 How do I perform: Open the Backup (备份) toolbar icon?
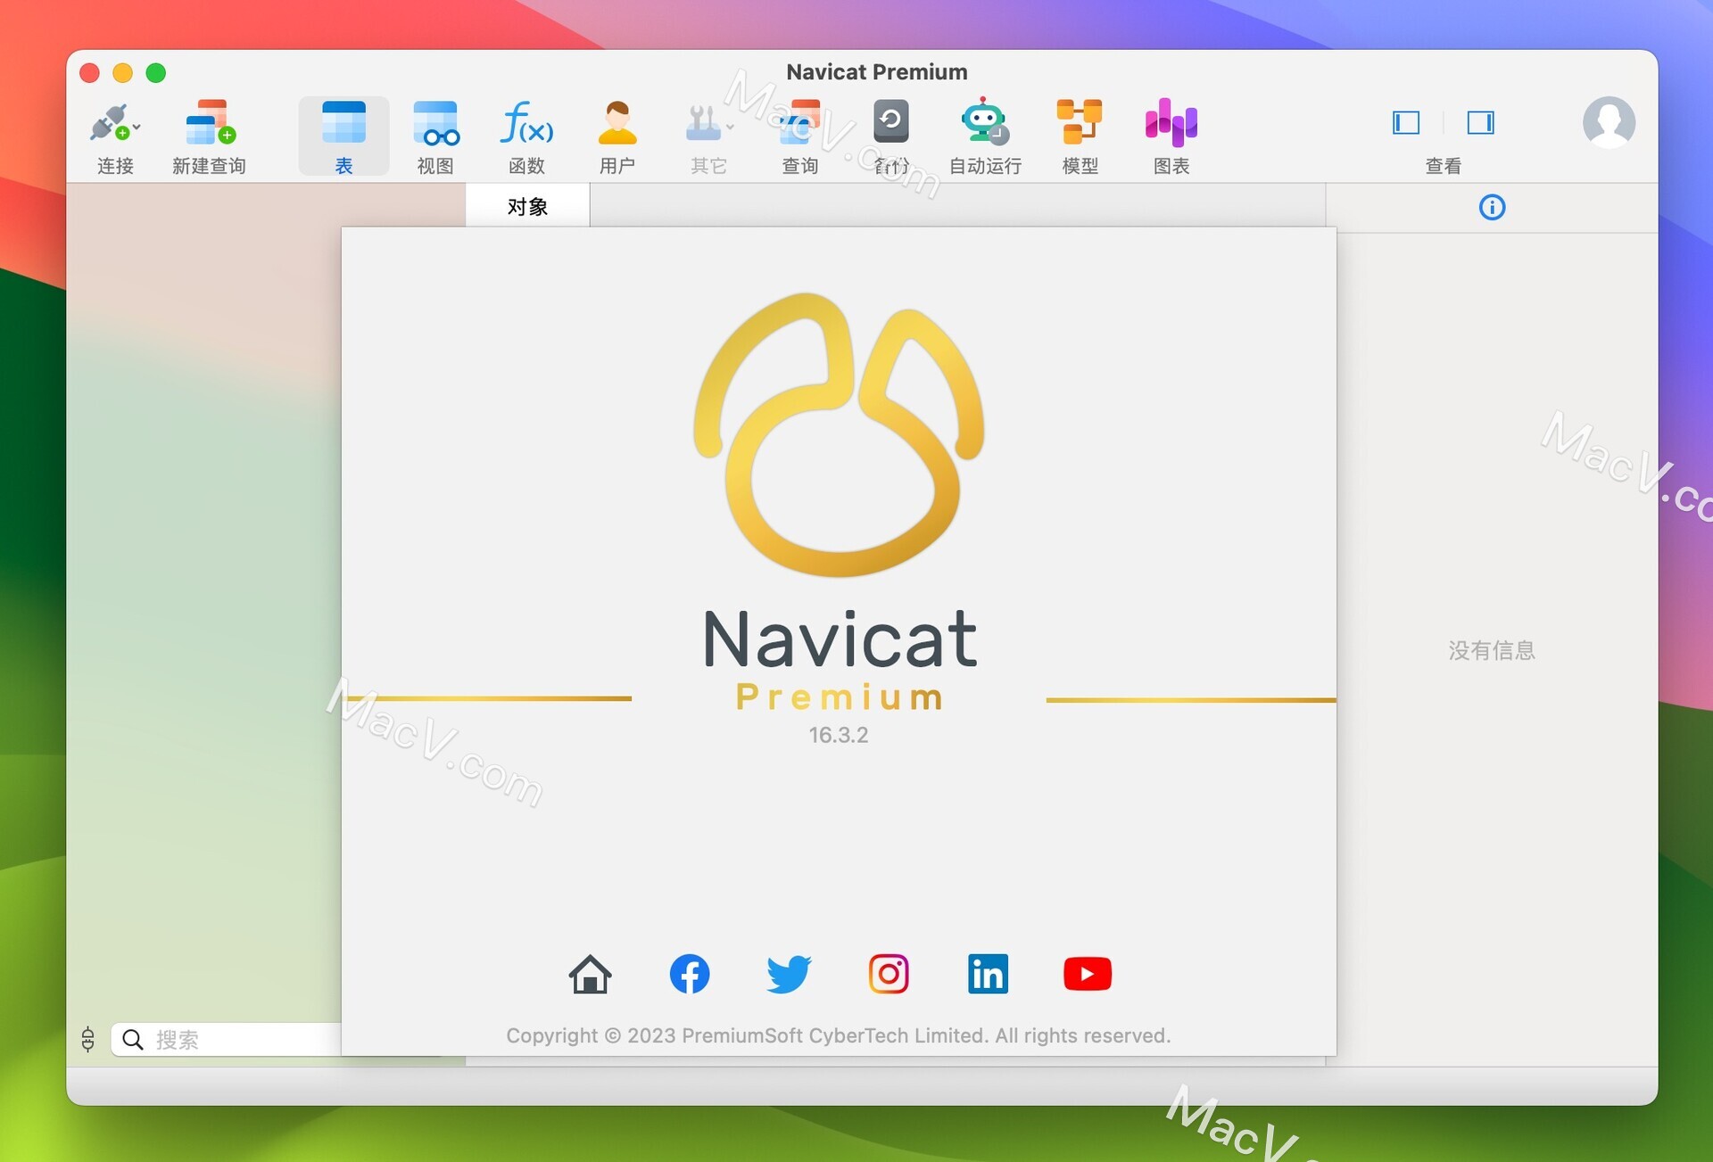890,122
